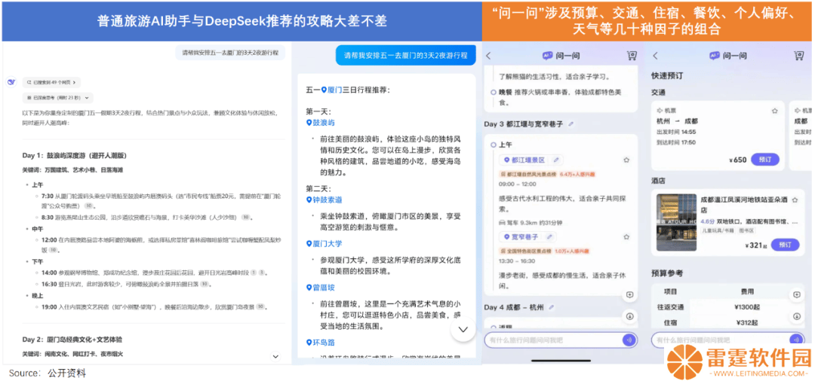
Task: Click the 预算参考 section heading
Action: click(x=667, y=273)
